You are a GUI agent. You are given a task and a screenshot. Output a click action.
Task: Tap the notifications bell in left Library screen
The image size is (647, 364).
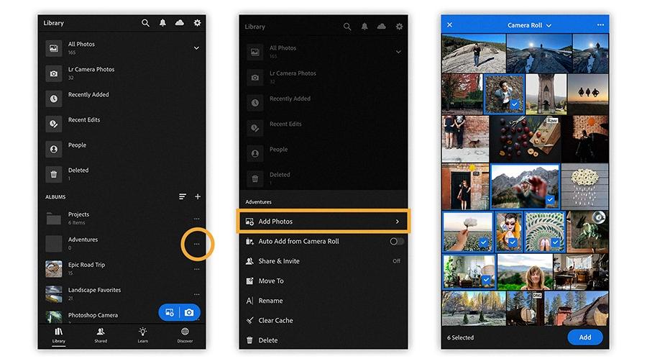(x=162, y=23)
